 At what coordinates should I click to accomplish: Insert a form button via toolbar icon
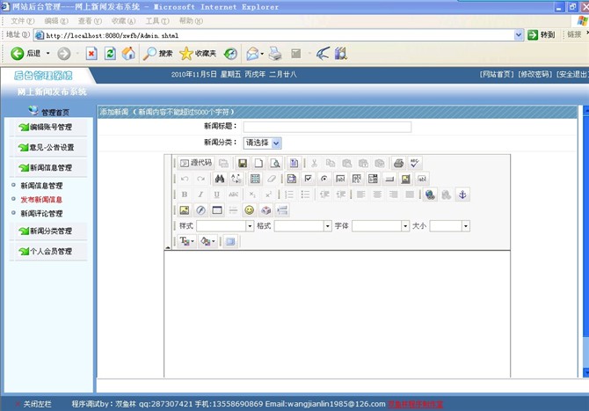click(389, 179)
